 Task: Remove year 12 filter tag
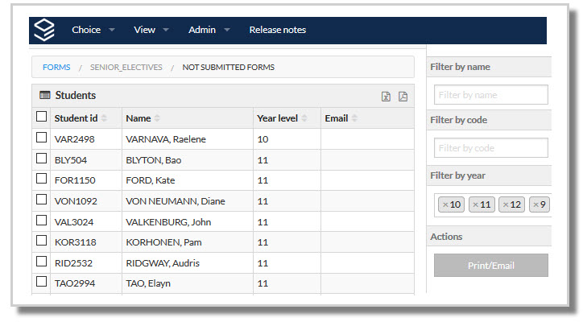[505, 204]
